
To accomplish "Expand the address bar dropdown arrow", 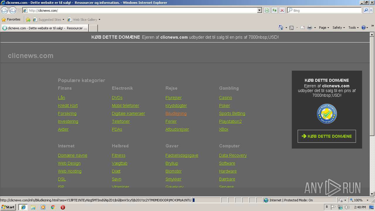I will [x=259, y=10].
